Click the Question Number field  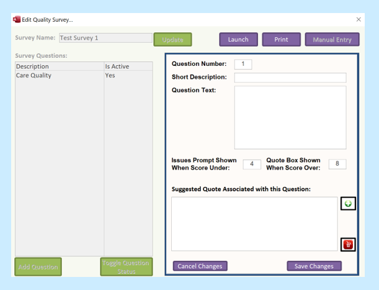click(243, 64)
